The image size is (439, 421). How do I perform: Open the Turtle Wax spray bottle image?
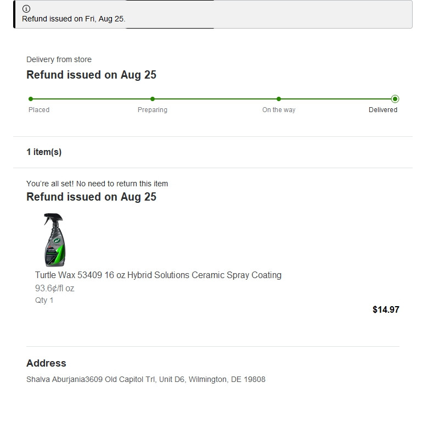click(x=54, y=240)
